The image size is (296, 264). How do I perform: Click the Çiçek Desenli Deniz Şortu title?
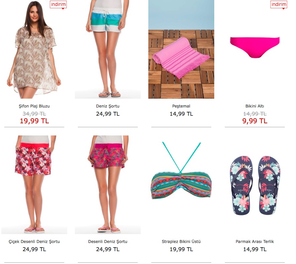(34, 242)
